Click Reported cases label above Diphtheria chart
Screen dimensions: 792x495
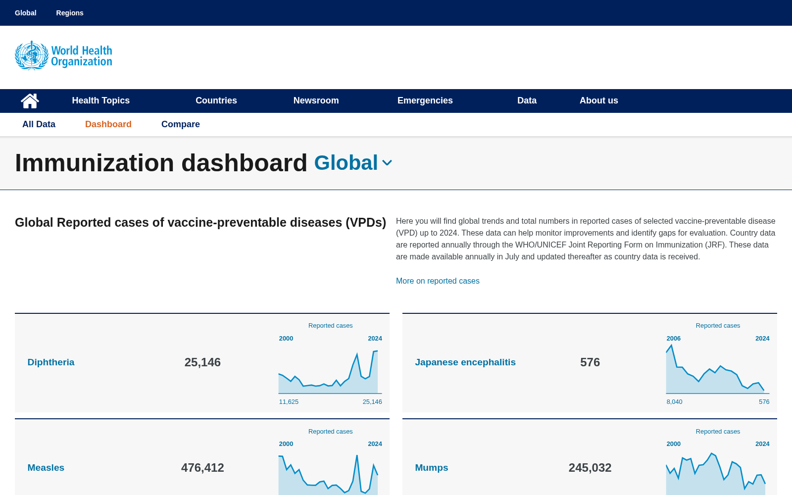[330, 326]
